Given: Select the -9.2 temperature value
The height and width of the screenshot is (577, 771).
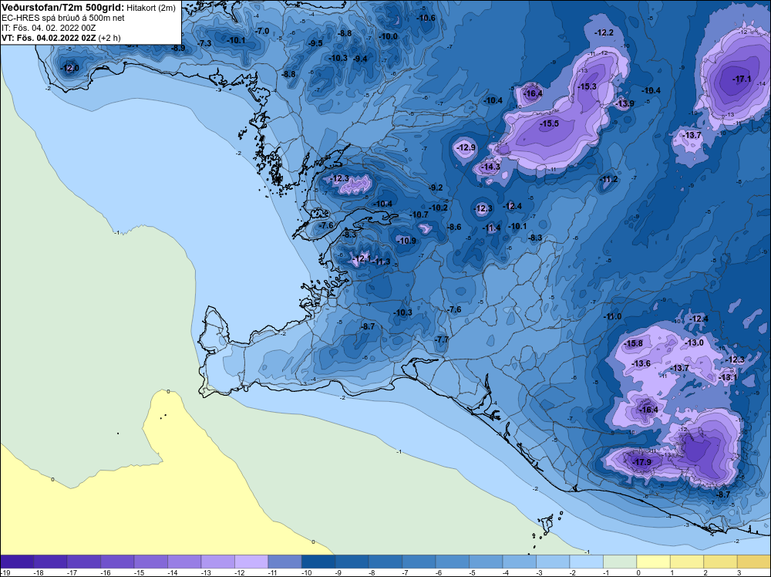Looking at the screenshot, I should click(x=436, y=187).
